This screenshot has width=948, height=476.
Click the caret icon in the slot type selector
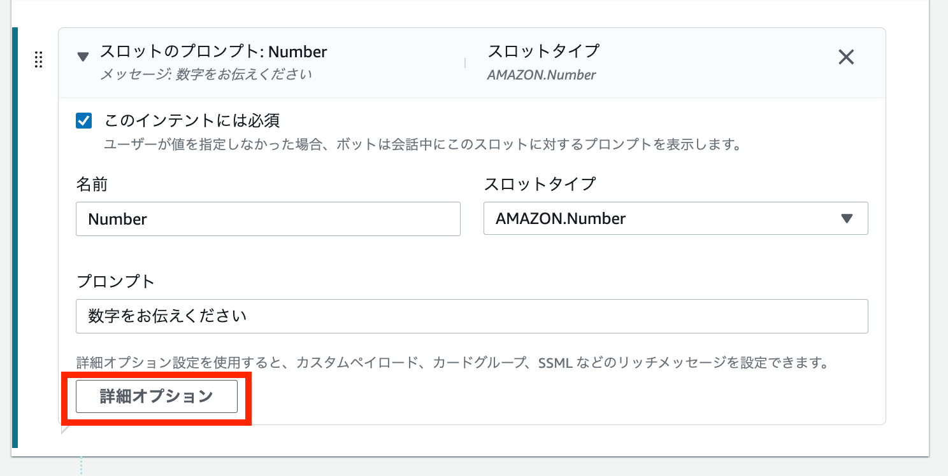click(847, 218)
